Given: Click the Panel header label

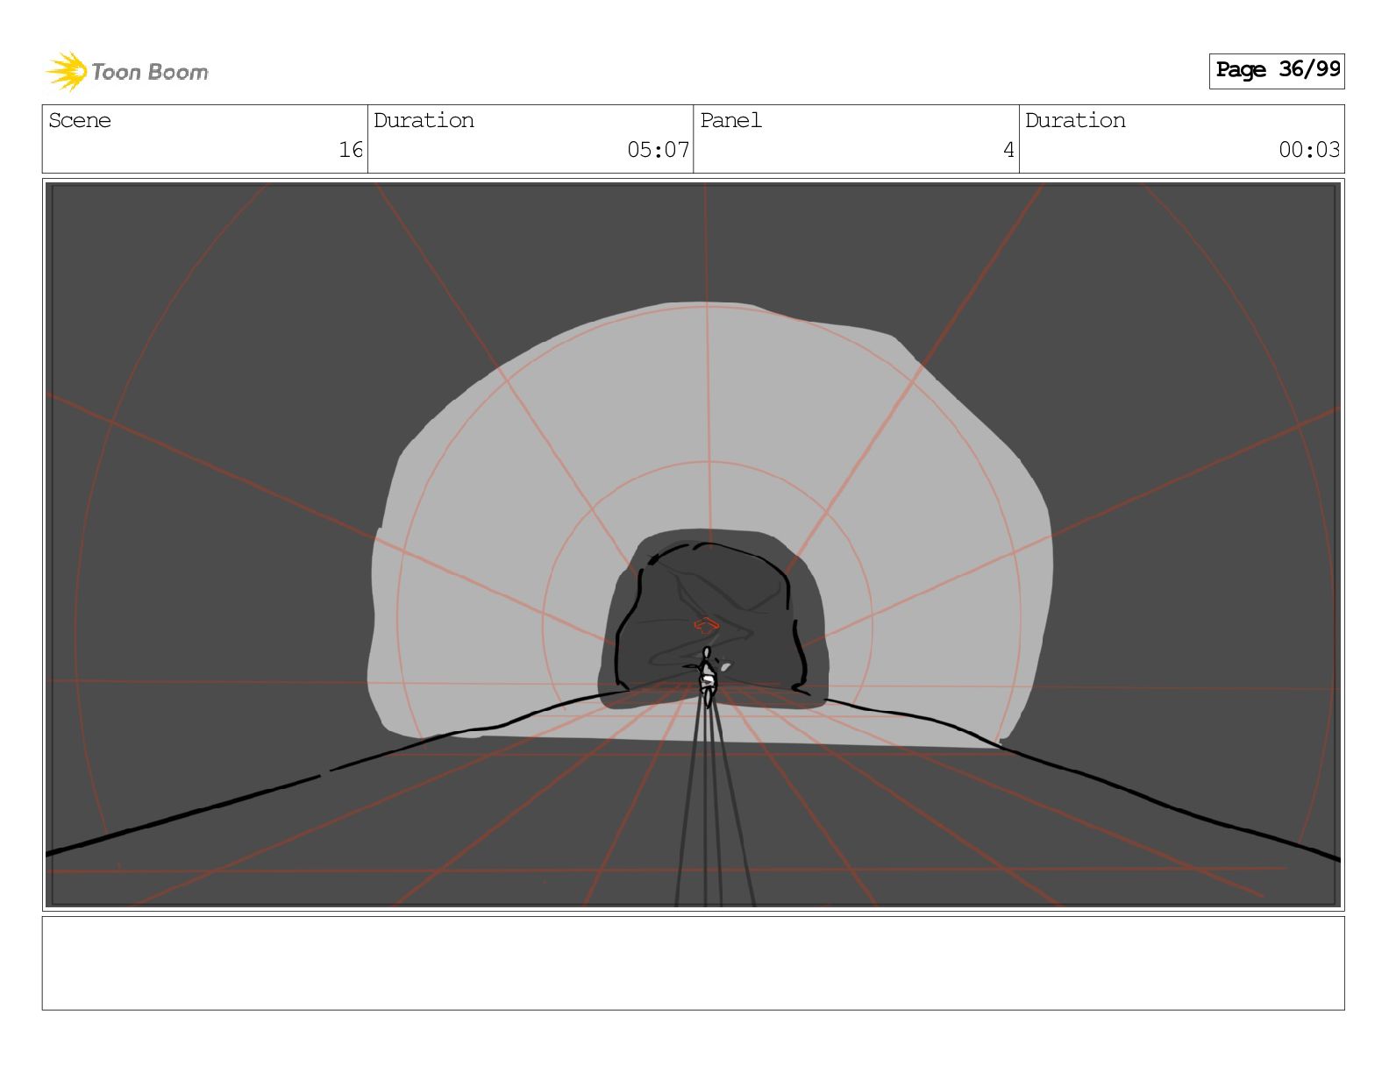Looking at the screenshot, I should pos(730,121).
